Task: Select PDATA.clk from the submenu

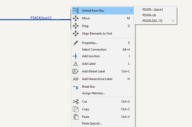Action: pos(149,15)
